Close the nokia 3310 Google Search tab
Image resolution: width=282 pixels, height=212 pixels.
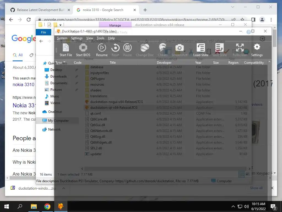click(134, 10)
